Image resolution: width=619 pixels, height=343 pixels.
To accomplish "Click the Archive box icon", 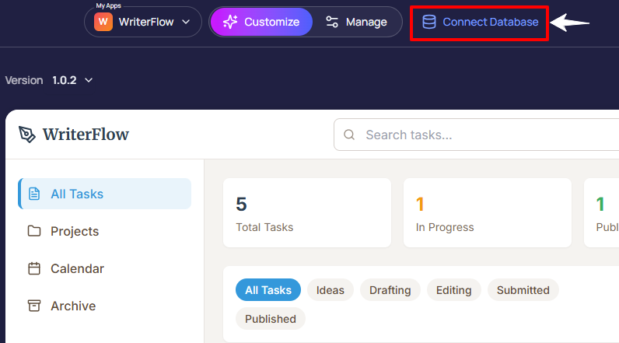I will click(34, 306).
